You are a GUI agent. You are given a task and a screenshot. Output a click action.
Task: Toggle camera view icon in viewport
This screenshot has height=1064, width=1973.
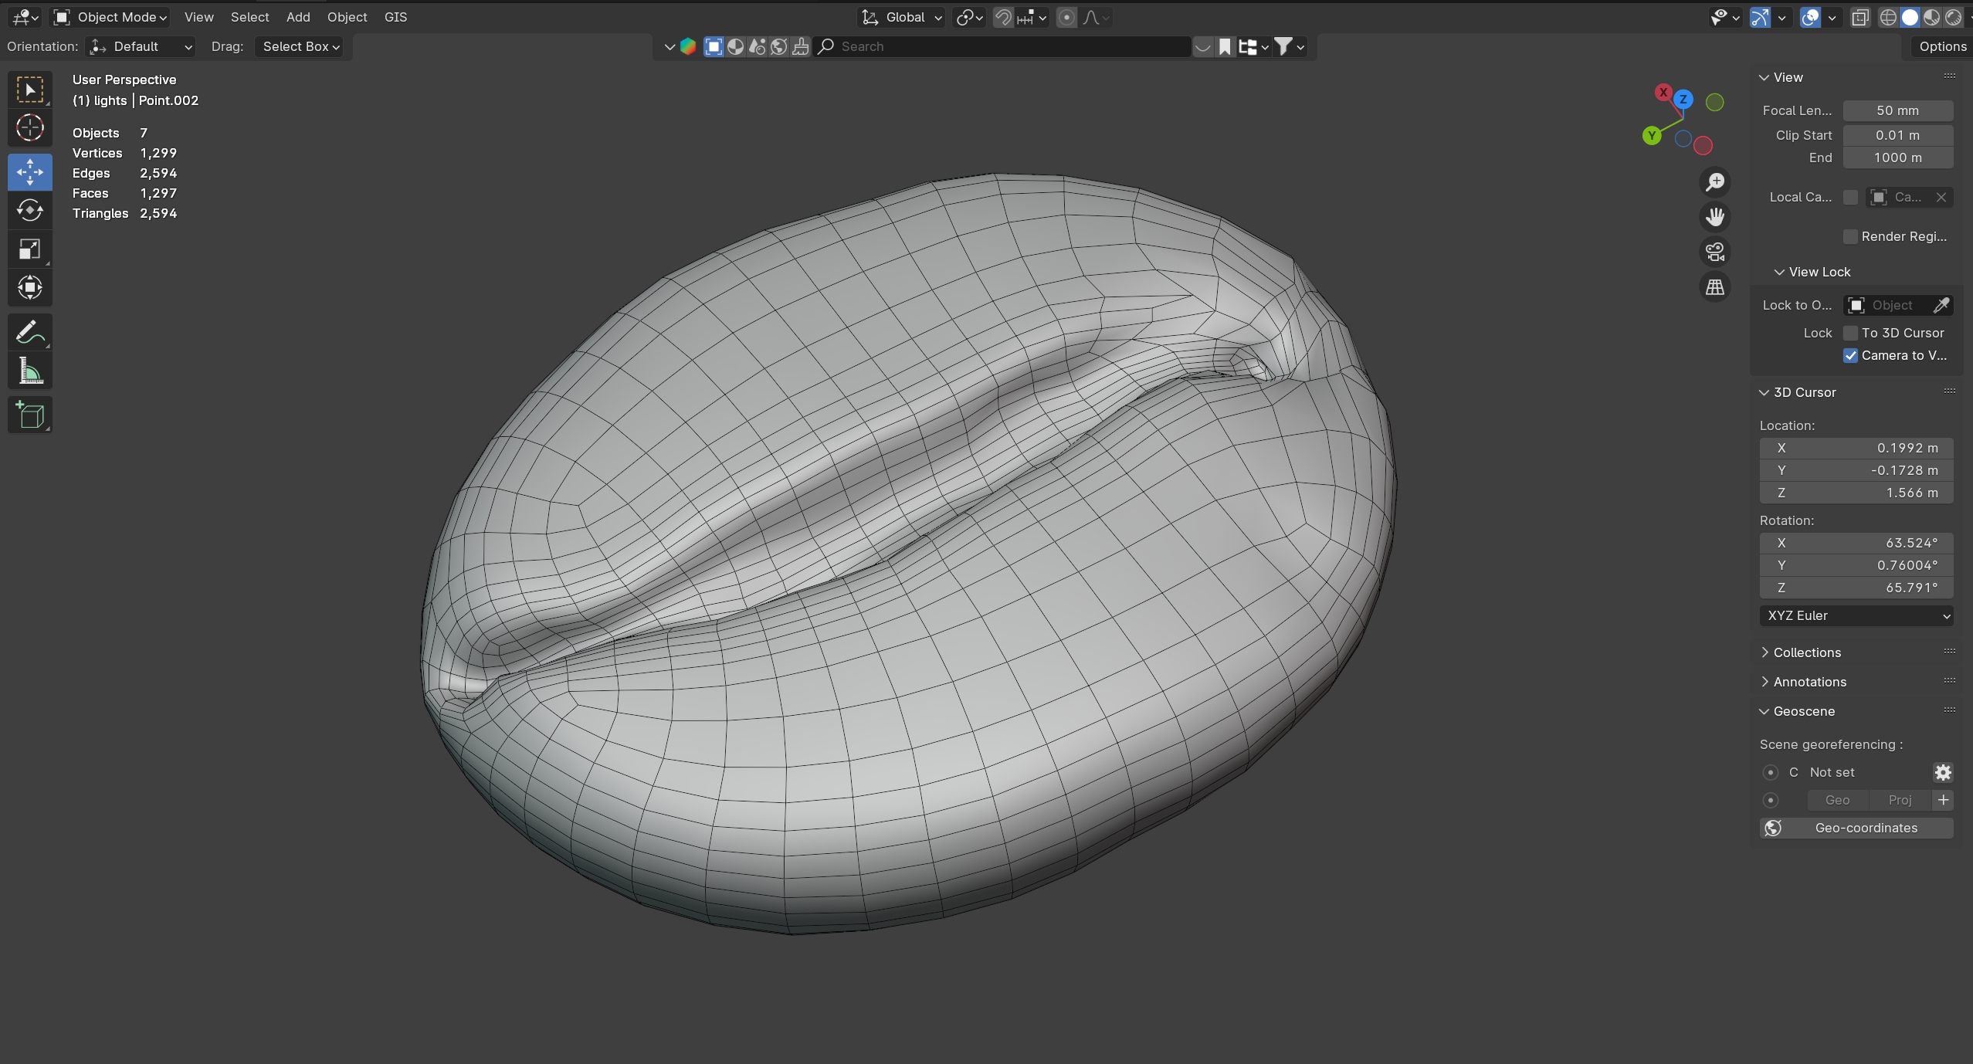(1714, 252)
